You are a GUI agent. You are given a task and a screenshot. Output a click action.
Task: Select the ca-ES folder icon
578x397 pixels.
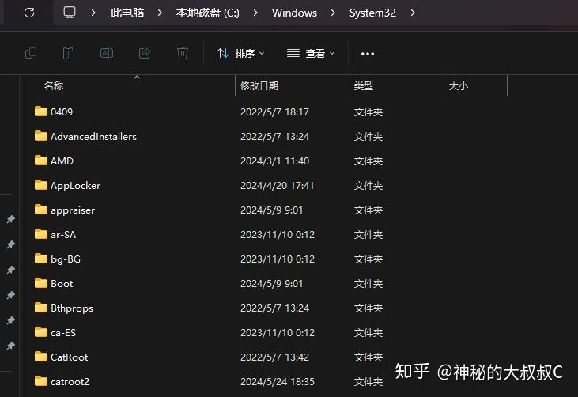point(41,331)
